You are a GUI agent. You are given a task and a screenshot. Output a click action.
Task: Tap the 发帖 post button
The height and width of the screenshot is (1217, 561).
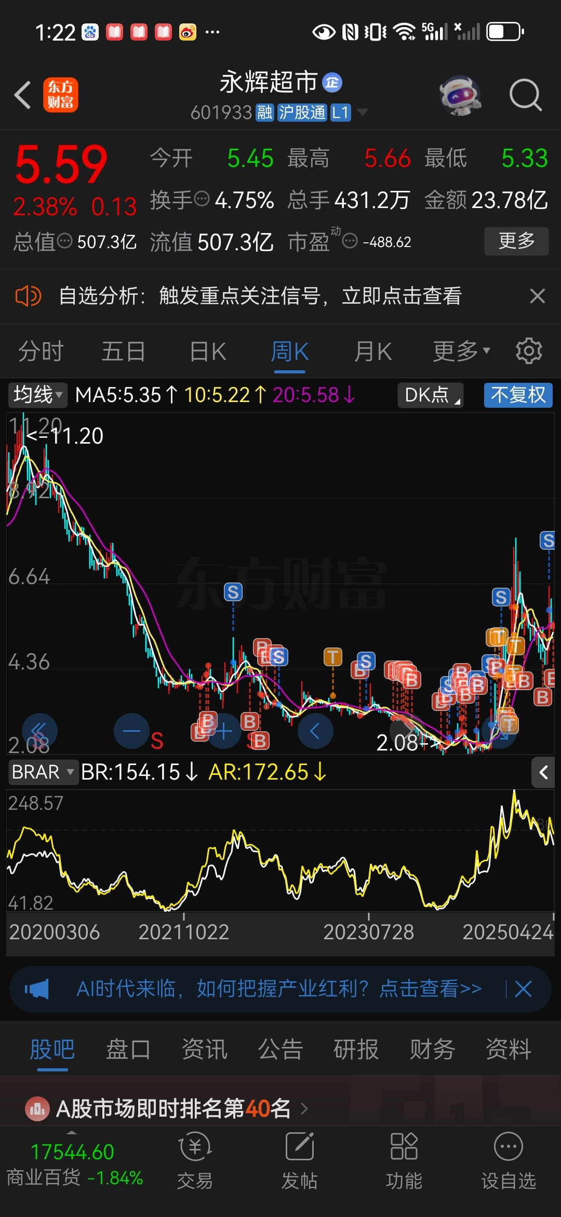(x=300, y=1161)
